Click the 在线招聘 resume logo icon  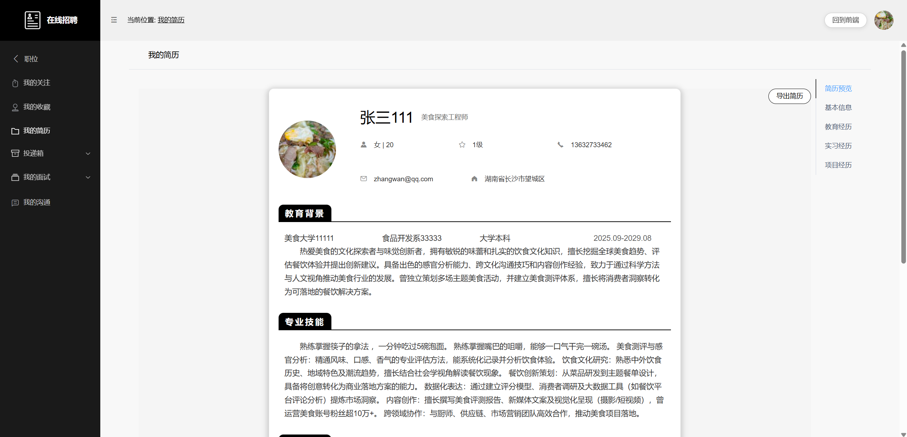click(32, 20)
